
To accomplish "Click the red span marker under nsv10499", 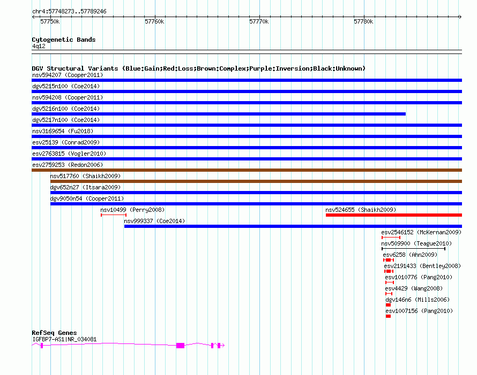I will point(114,215).
